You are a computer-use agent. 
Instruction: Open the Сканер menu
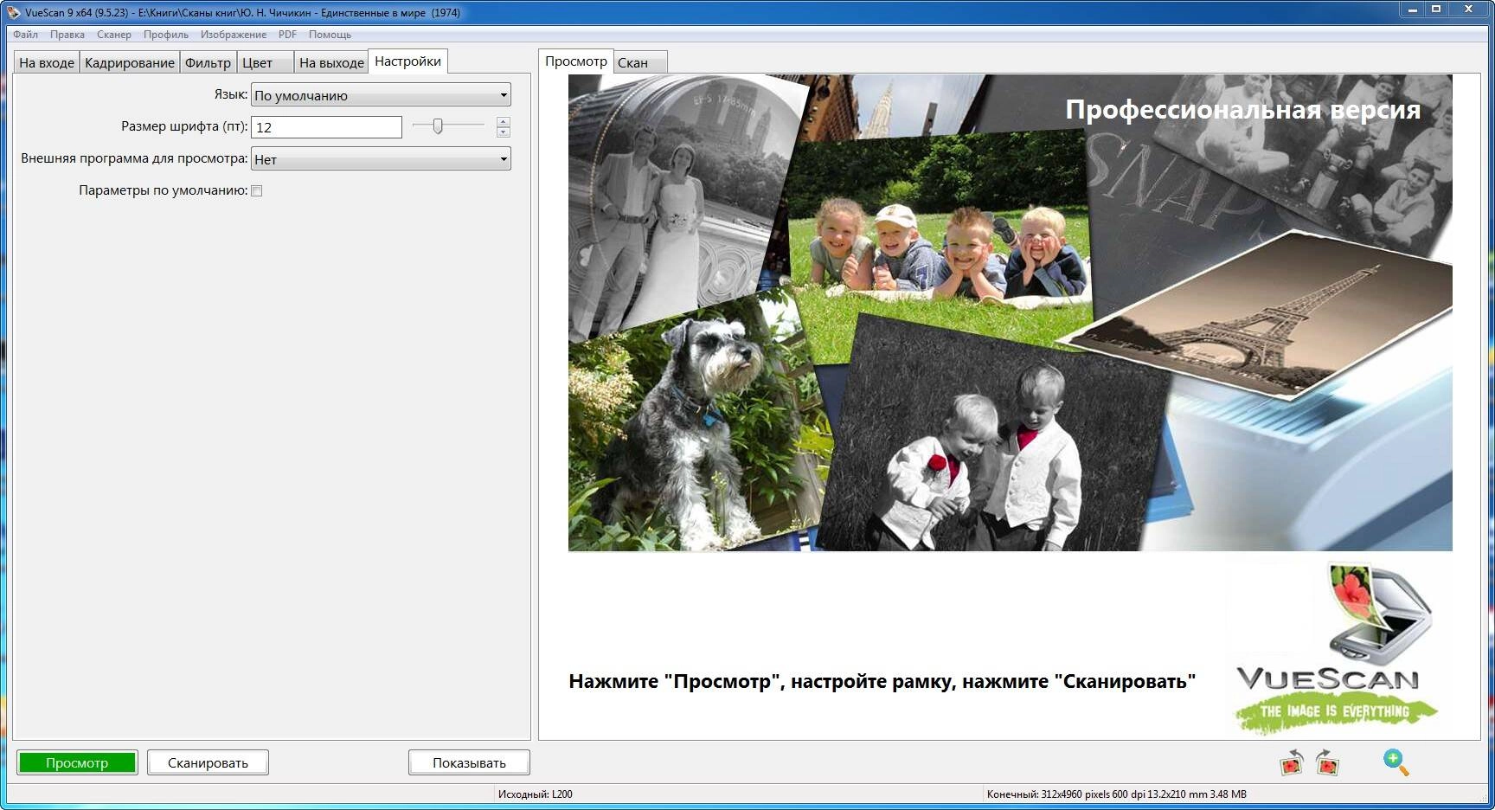(114, 35)
